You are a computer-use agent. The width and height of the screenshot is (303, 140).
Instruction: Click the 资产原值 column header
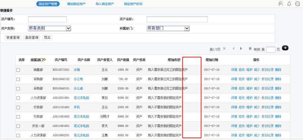[x=123, y=60]
